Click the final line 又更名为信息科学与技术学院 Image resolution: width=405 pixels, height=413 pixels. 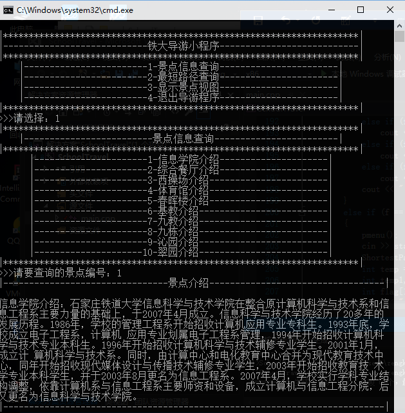click(69, 397)
